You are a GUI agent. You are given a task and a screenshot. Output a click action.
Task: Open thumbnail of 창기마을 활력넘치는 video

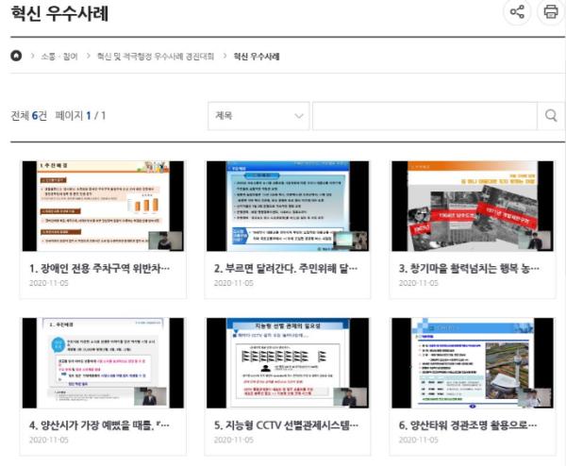472,206
